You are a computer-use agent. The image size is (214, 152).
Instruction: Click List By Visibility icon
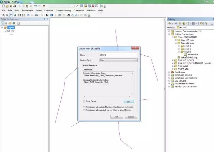point(10,23)
